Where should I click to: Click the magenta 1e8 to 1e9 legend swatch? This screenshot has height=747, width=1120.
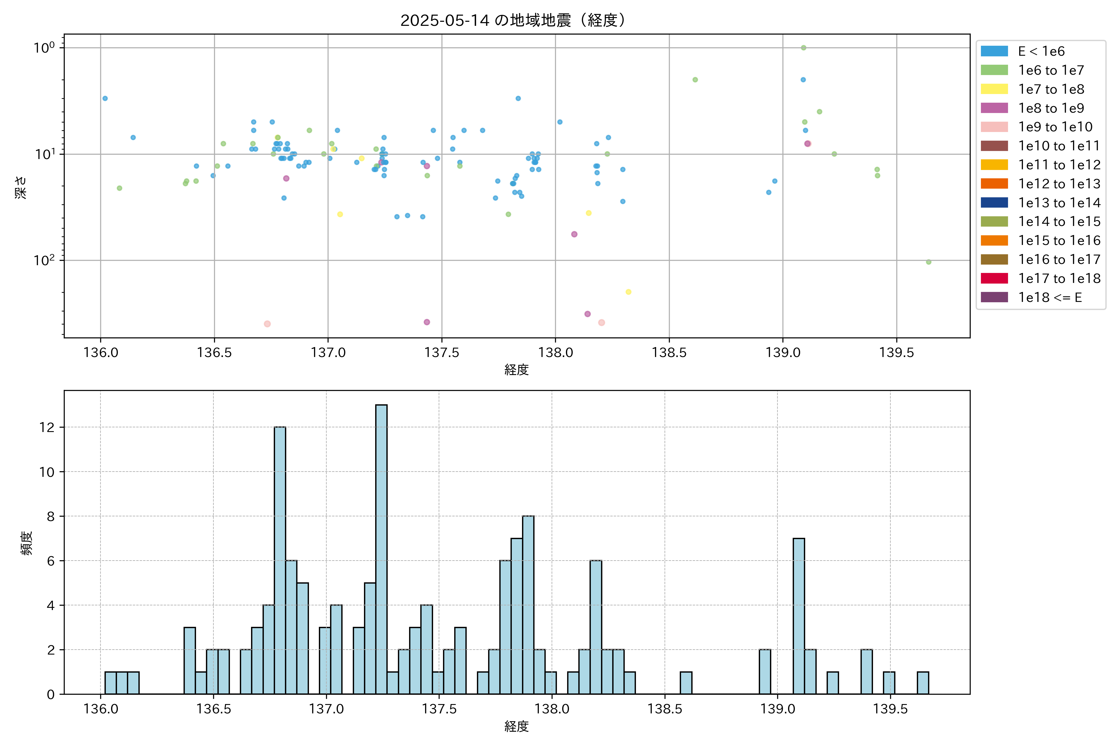[994, 108]
